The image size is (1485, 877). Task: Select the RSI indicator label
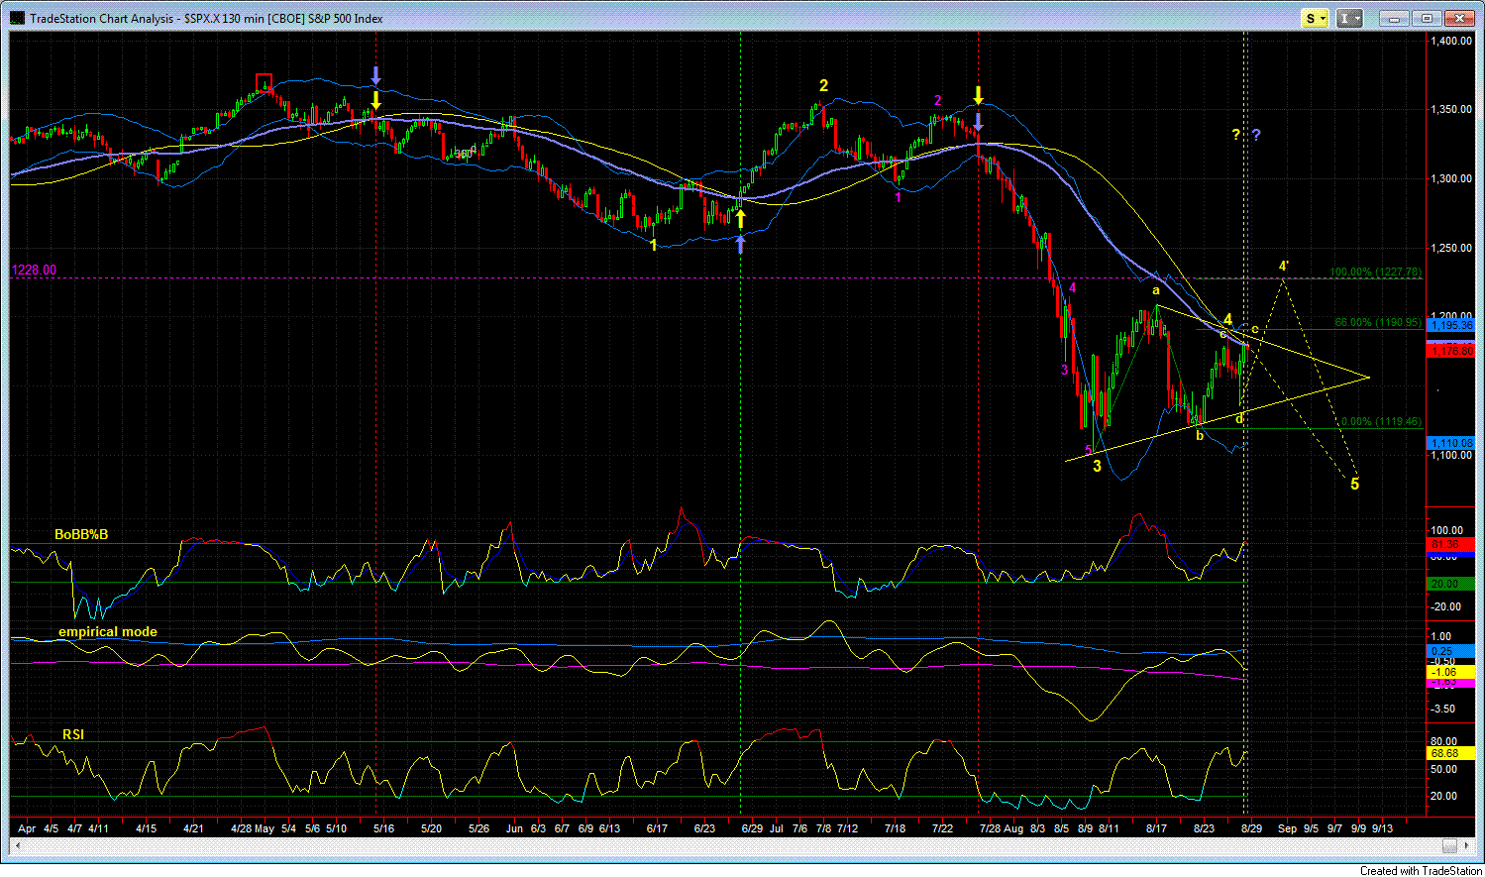pyautogui.click(x=74, y=734)
